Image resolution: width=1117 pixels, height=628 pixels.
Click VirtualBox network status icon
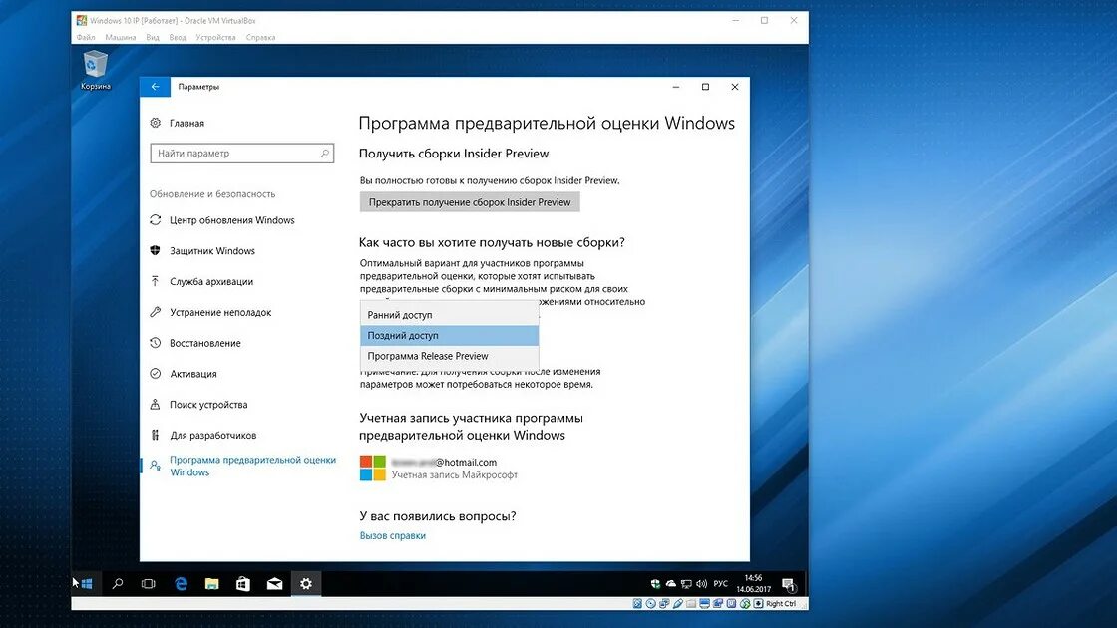664,603
